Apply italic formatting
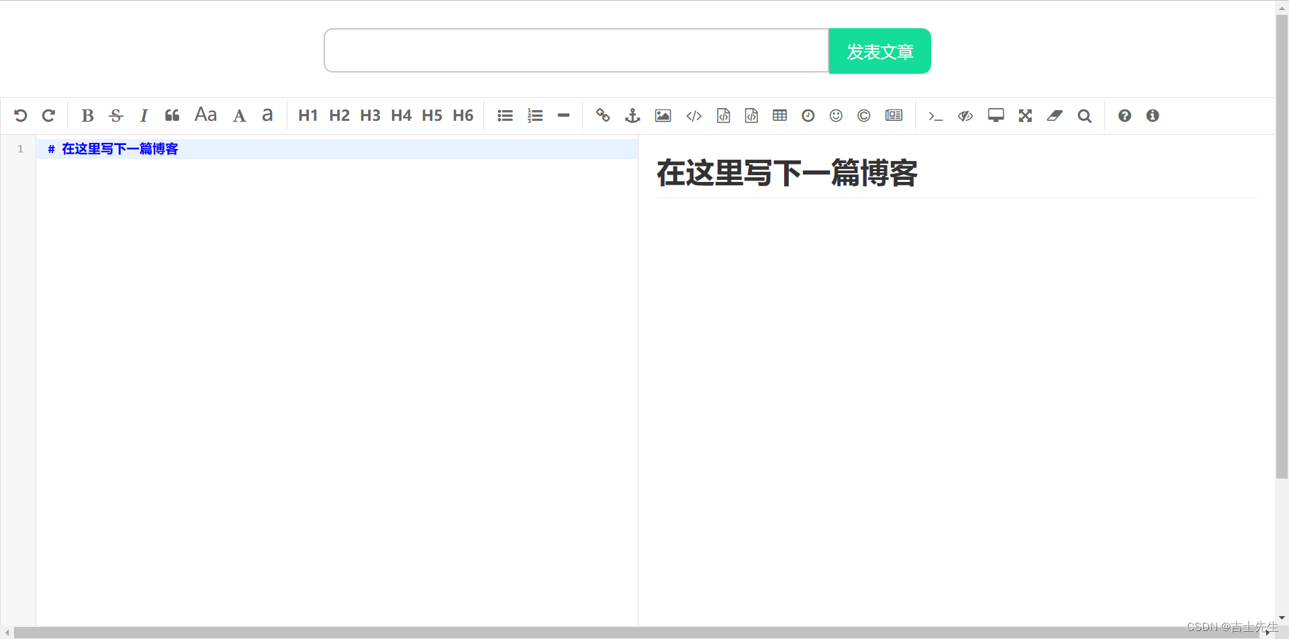Viewport: 1289px width, 639px height. coord(144,115)
